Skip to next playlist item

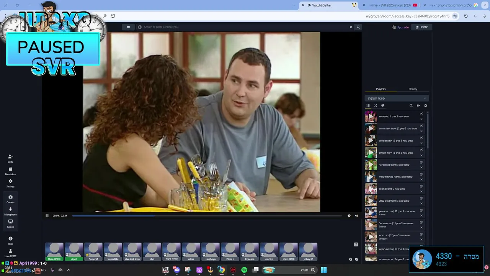418,105
